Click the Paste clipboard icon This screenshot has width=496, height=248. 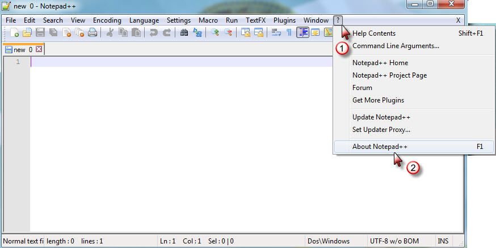coord(136,32)
